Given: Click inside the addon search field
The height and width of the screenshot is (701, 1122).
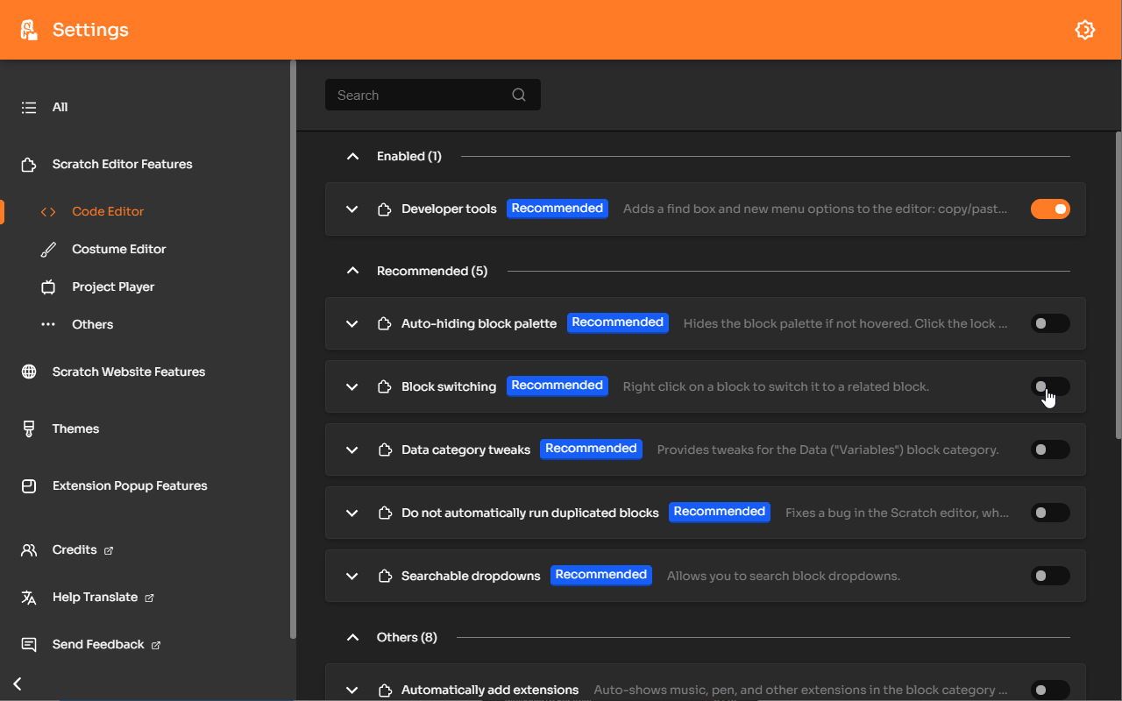Looking at the screenshot, I should (x=421, y=95).
